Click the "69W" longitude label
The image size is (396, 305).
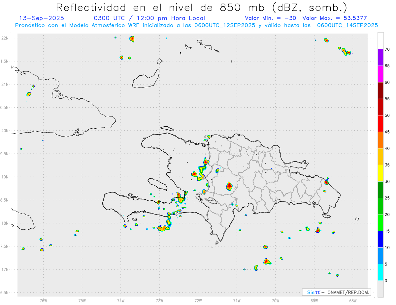[314, 300]
